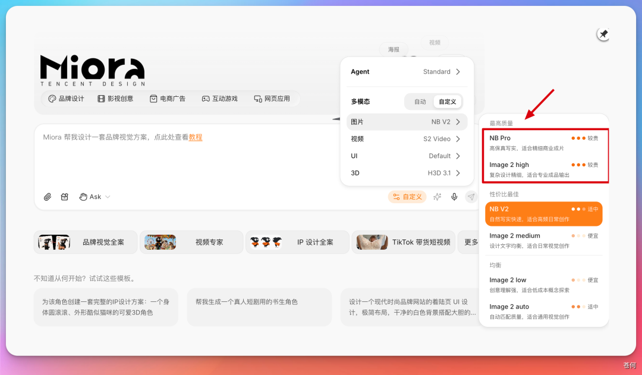Click the 电商广告 category tab
This screenshot has width=642, height=375.
tap(168, 99)
